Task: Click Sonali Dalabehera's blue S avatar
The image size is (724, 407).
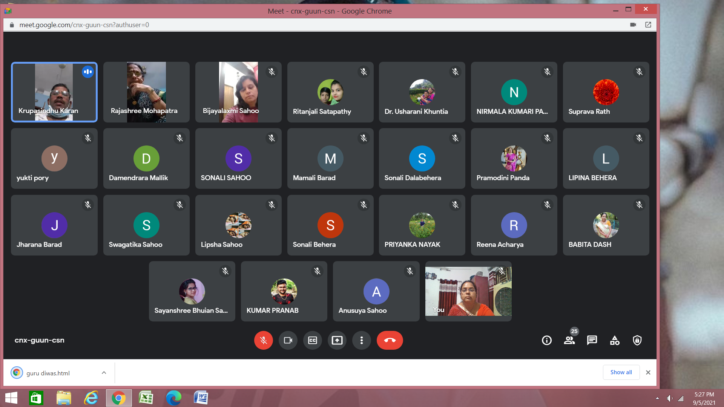Action: tap(422, 158)
